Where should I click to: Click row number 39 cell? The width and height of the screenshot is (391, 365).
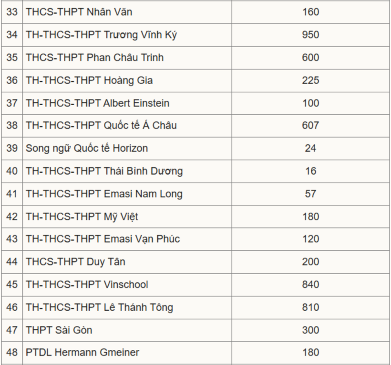[x=12, y=148]
